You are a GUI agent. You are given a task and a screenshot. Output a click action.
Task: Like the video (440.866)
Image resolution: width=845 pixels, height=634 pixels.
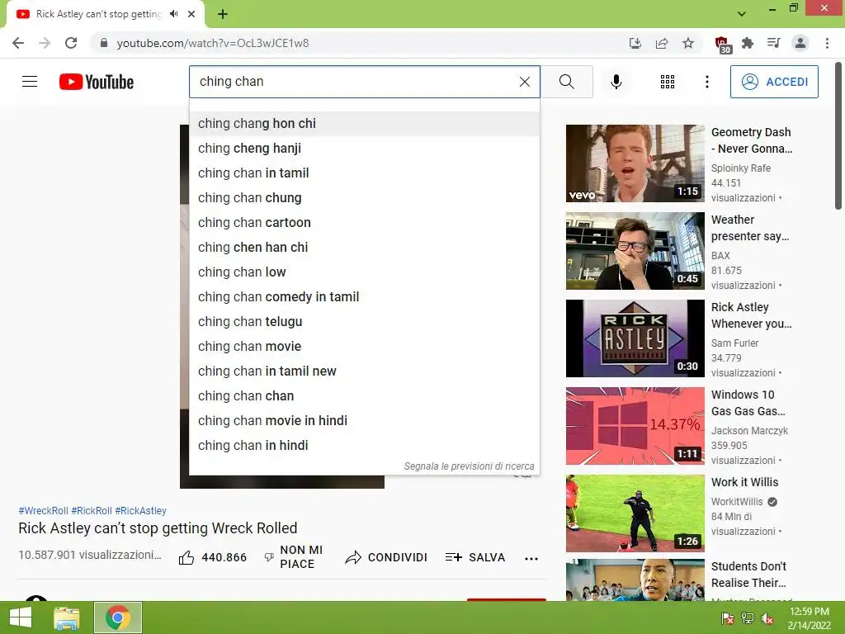[x=212, y=557]
